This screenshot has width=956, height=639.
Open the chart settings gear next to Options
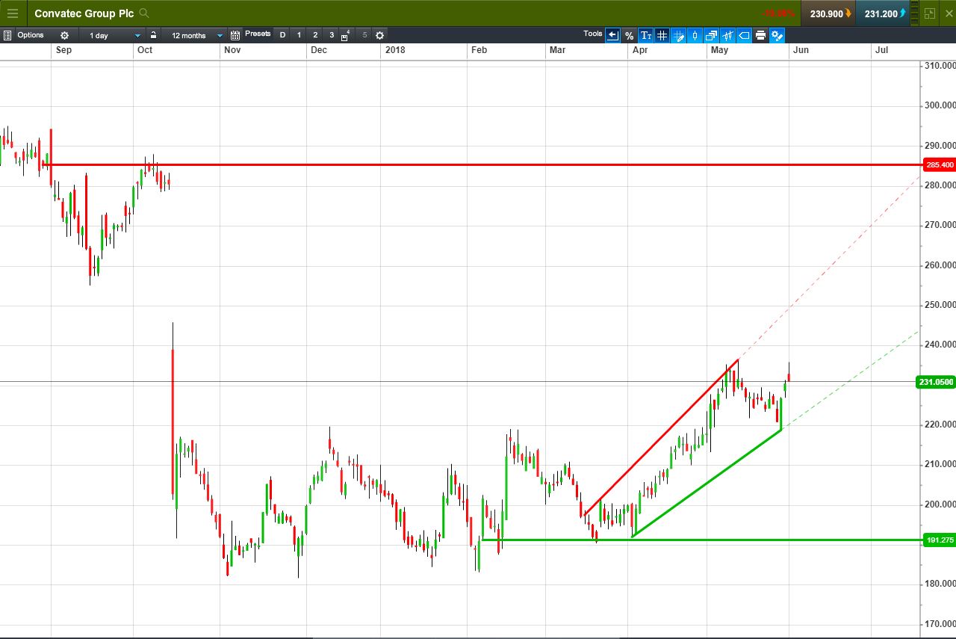[65, 35]
